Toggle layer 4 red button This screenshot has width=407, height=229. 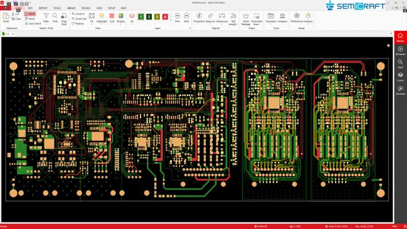(165, 17)
